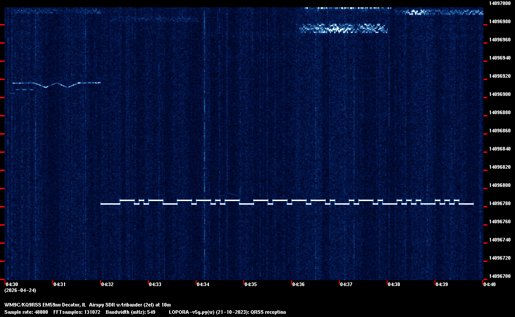Image resolution: width=515 pixels, height=317 pixels.
Task: Click the 14096860 frequency label
Action: (500, 131)
